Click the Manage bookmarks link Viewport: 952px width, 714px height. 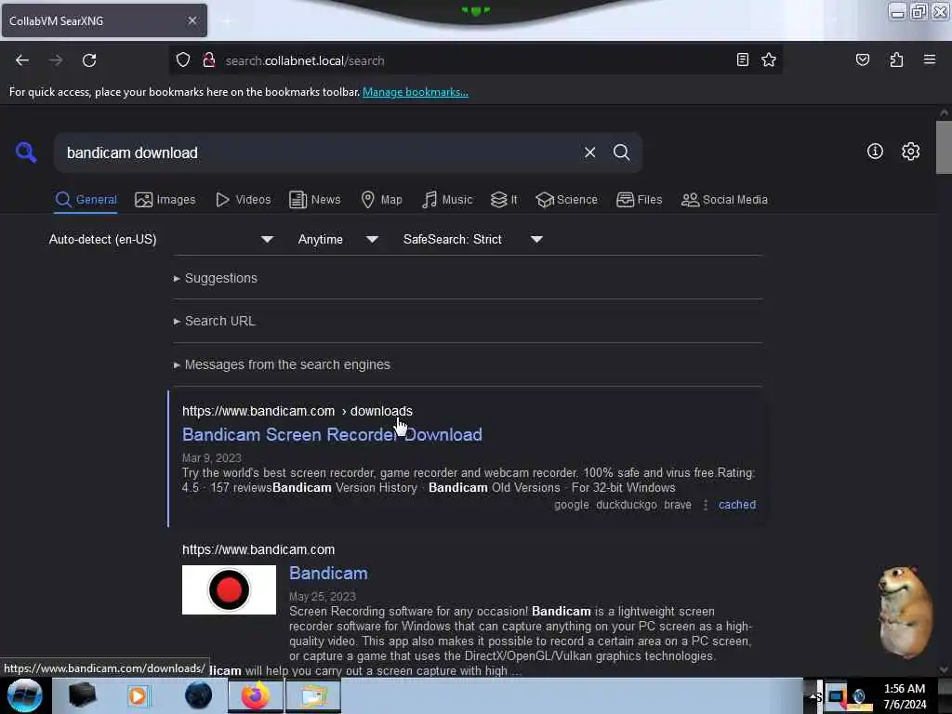click(x=416, y=92)
